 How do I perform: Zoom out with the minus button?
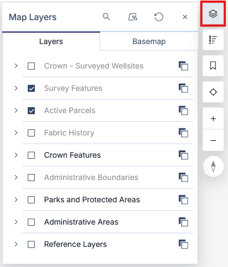pyautogui.click(x=213, y=140)
